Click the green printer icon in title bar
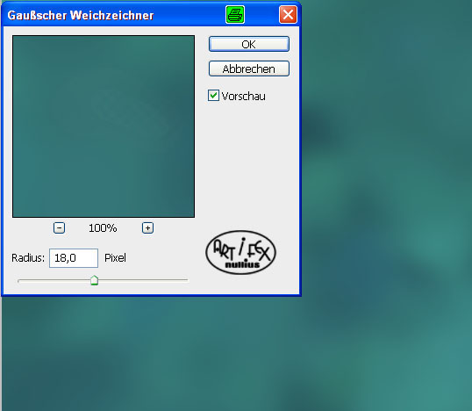Screen dimensions: 472x411 [x=235, y=15]
